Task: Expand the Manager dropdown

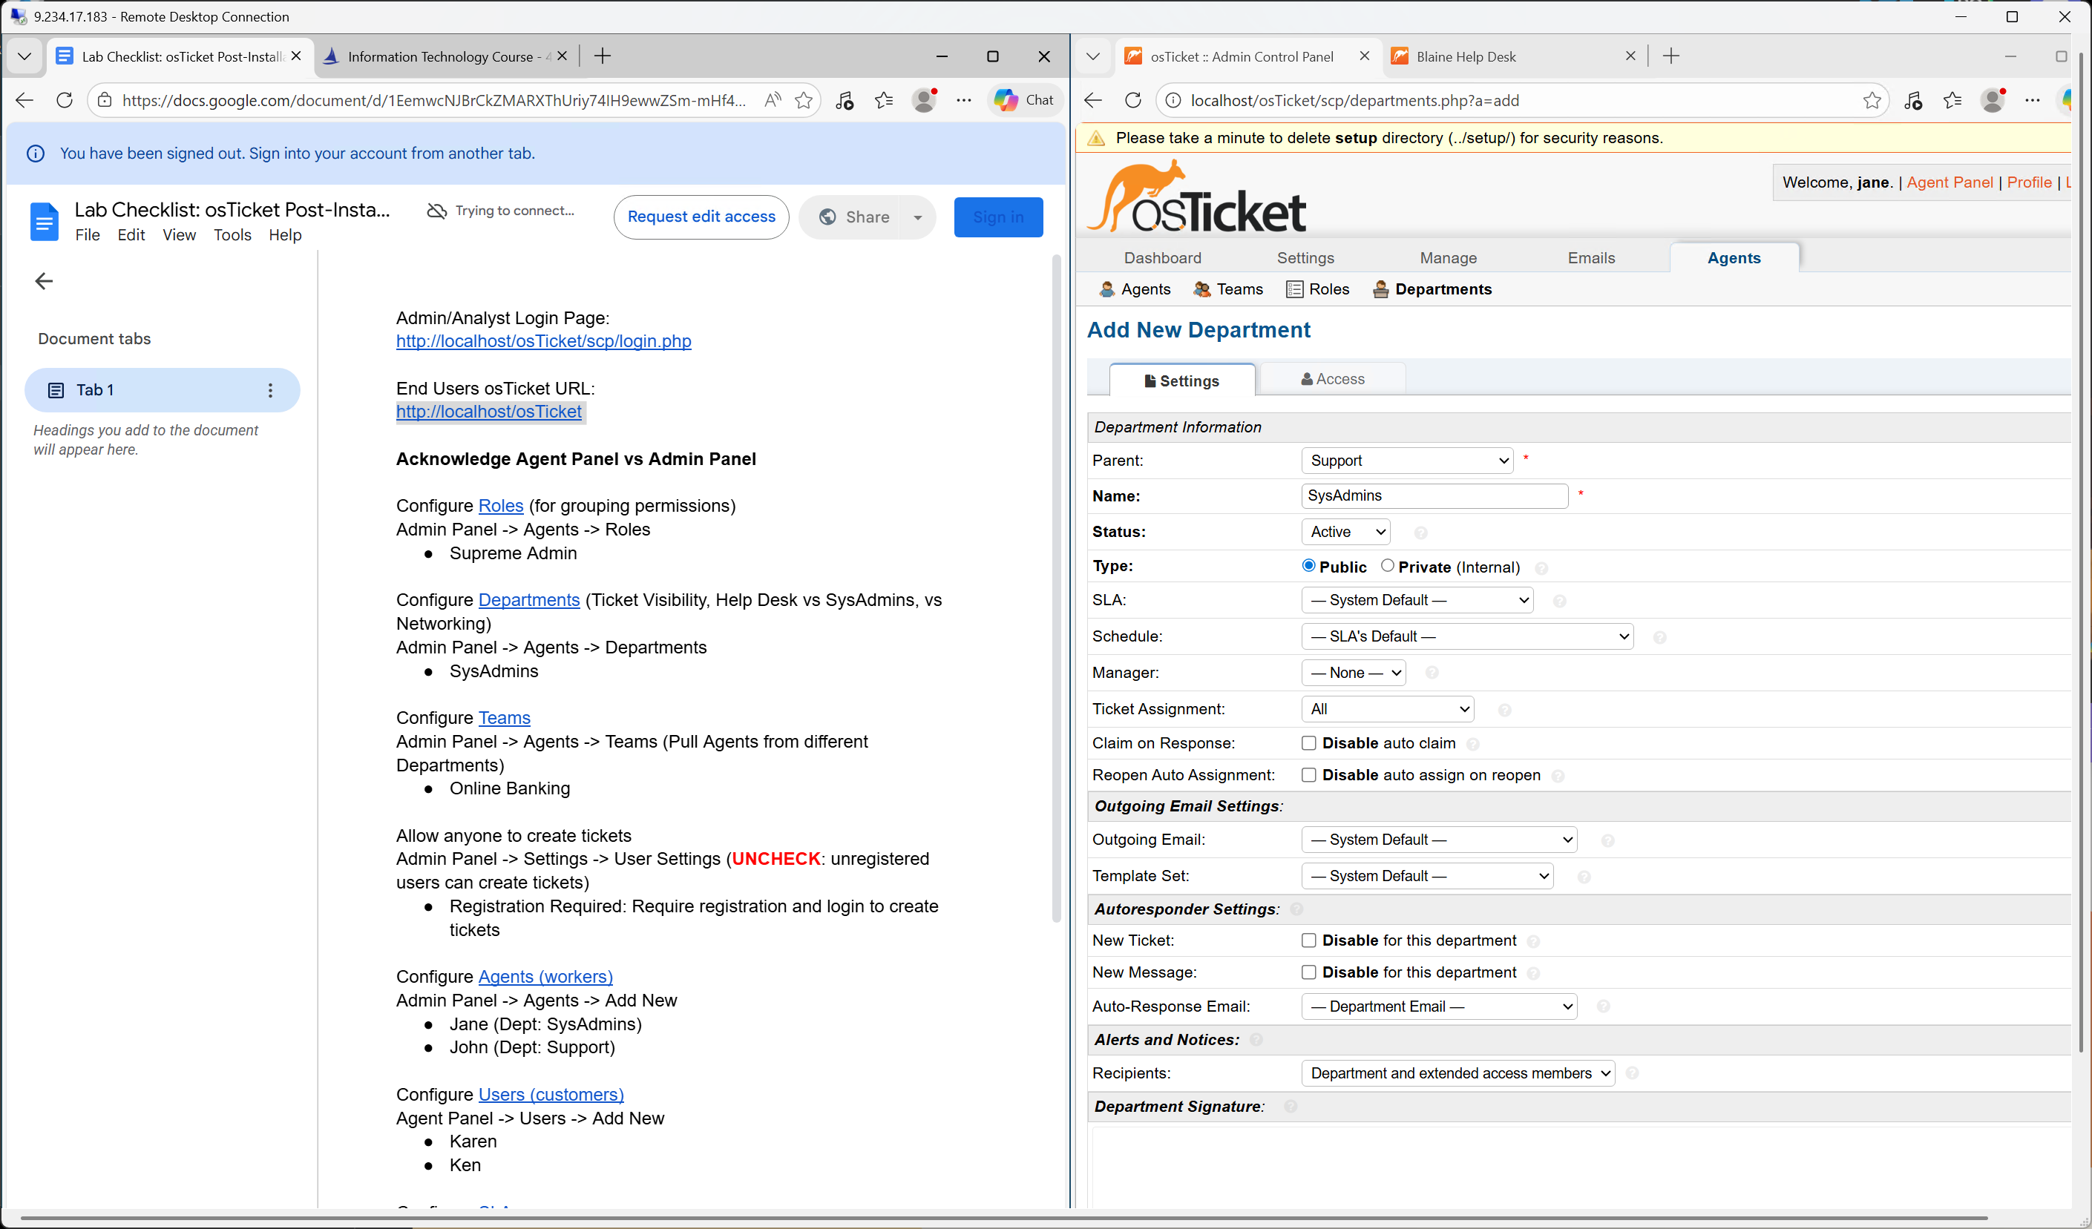Action: [1353, 673]
